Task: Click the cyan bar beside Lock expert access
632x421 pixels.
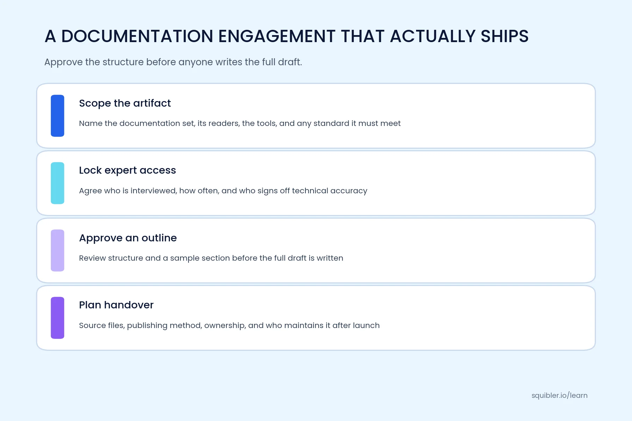Action: [58, 183]
